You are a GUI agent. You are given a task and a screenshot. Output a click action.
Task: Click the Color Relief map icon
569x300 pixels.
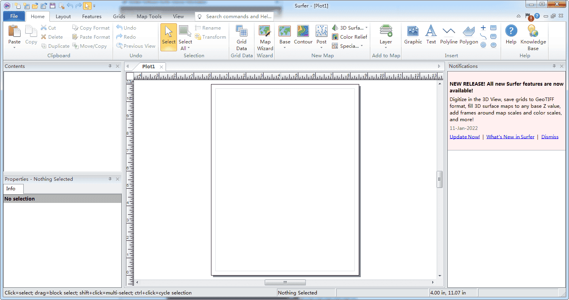tap(350, 37)
